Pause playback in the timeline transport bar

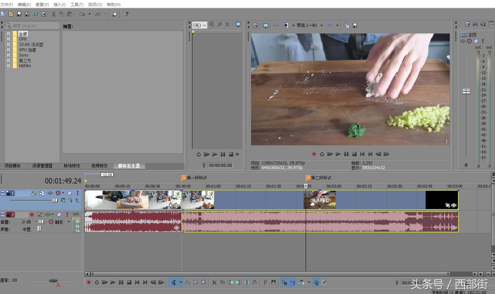(x=121, y=283)
